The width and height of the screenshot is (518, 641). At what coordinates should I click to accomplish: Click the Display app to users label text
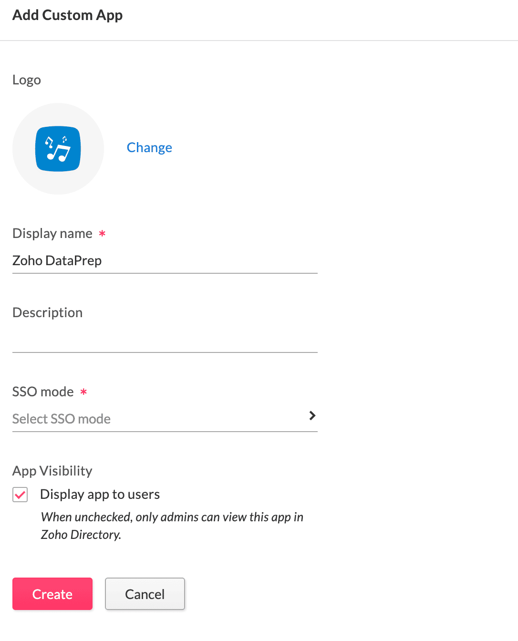click(x=100, y=495)
